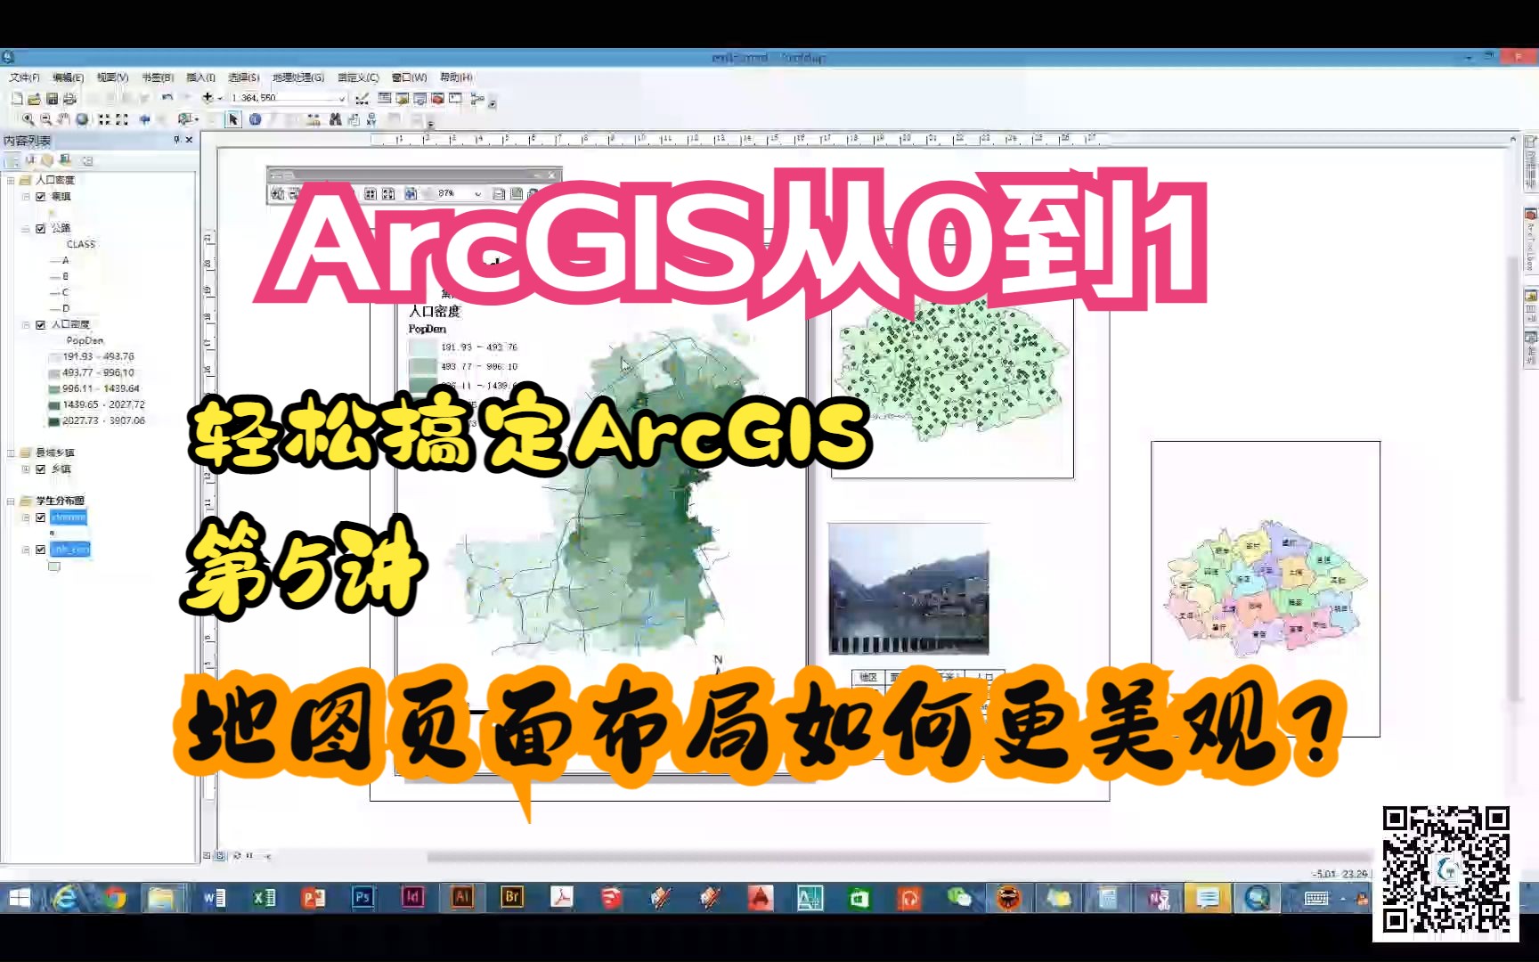Click the Add Data plus button

(x=208, y=98)
